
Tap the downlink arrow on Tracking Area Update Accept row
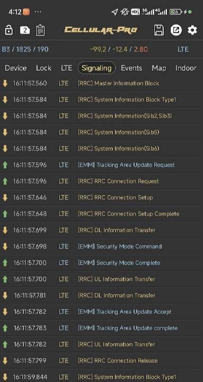click(x=5, y=312)
